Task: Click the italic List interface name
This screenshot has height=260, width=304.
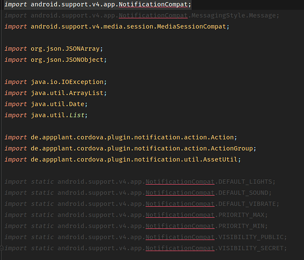Action: pos(77,115)
